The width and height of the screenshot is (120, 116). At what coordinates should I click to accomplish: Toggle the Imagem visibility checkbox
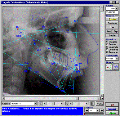click(x=107, y=42)
